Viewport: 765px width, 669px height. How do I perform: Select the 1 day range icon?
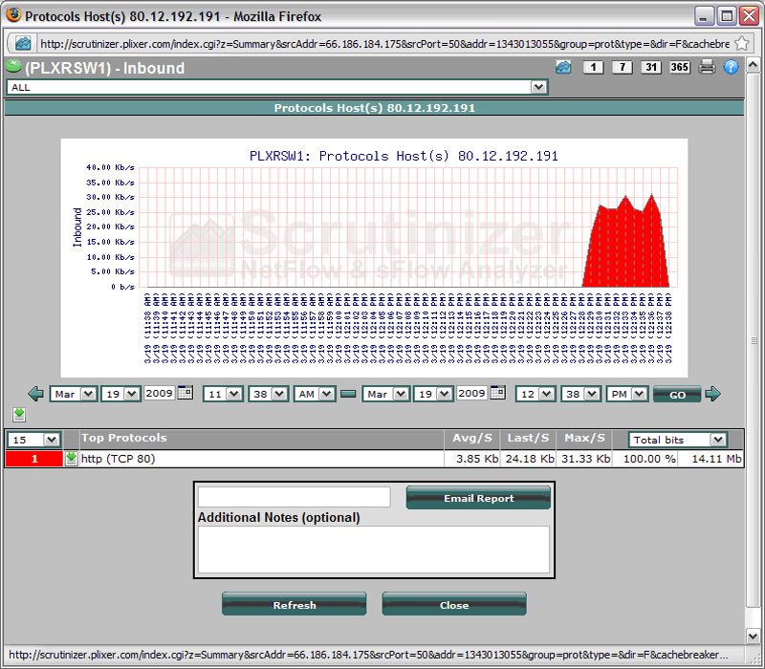point(593,67)
